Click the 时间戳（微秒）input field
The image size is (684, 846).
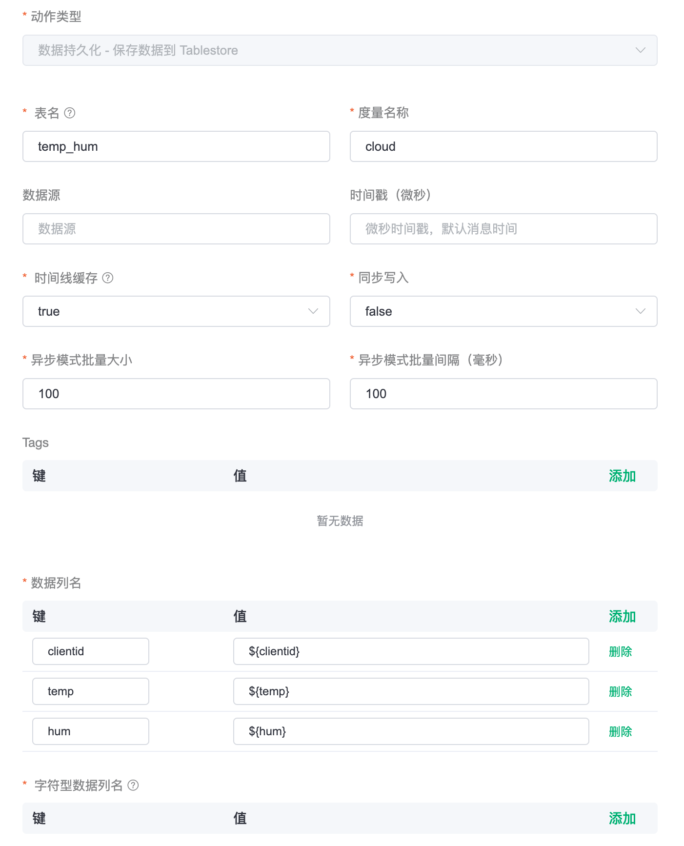point(503,229)
